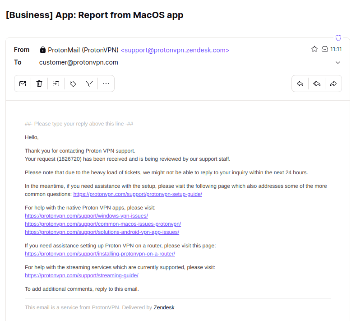Reply to this email

pos(300,84)
